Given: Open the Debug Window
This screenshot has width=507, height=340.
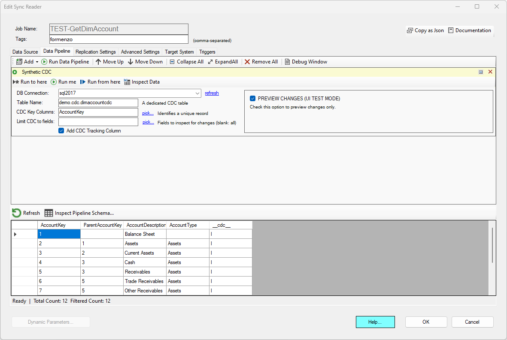Looking at the screenshot, I should point(306,62).
